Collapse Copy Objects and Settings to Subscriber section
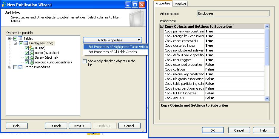Image resolution: width=279 pixels, height=139 pixels. [161, 26]
